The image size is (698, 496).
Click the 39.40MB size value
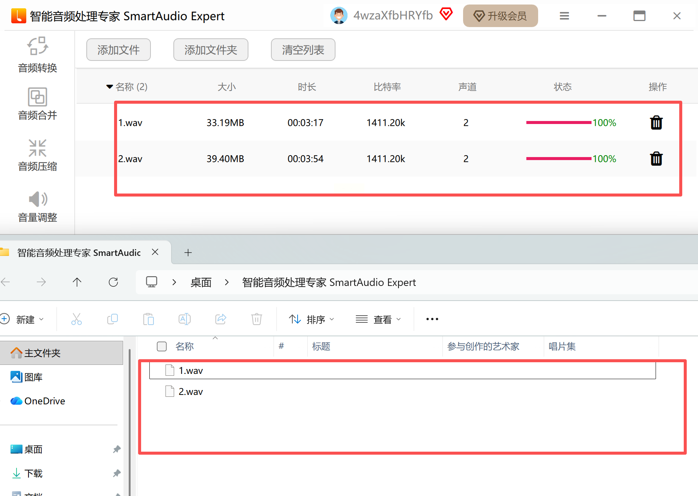[x=225, y=159]
